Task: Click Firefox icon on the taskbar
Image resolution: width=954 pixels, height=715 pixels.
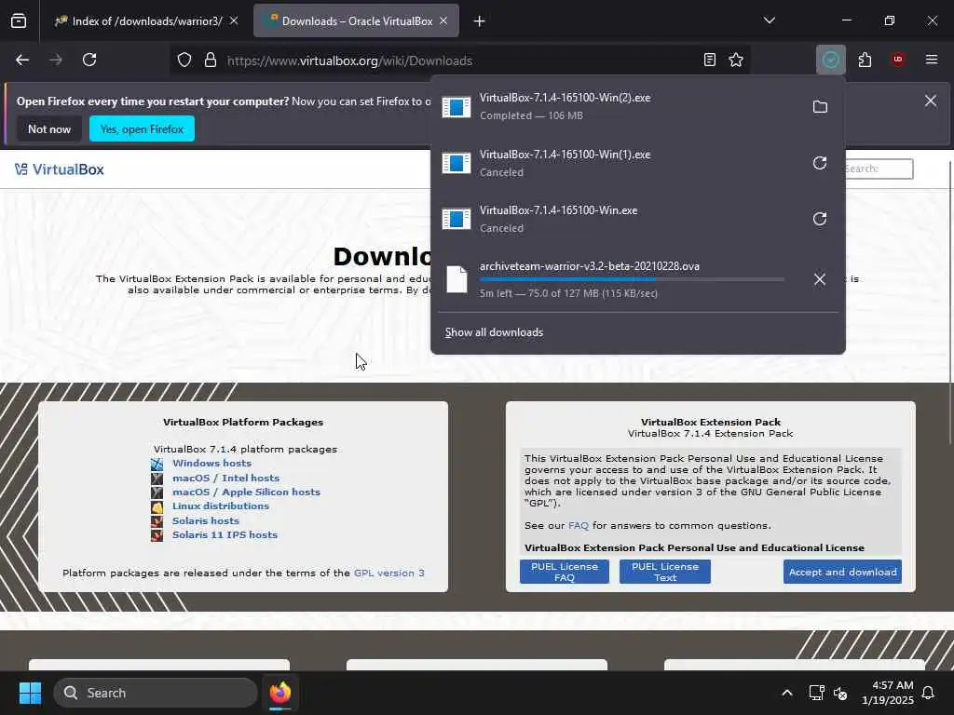Action: tap(280, 693)
